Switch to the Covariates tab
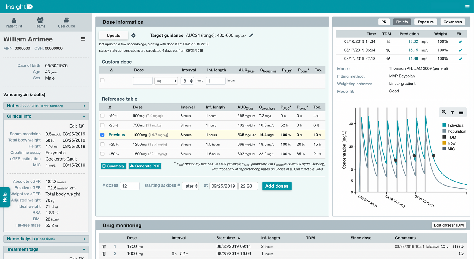 452,22
